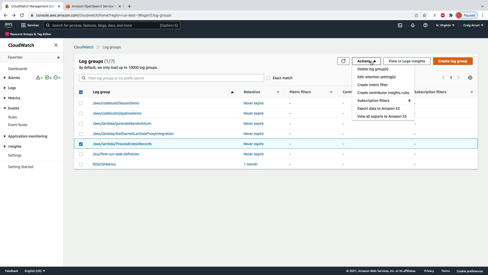Viewport: 488px width, 275px height.
Task: Expand the Favorites sidebar arrow
Action: (x=58, y=58)
